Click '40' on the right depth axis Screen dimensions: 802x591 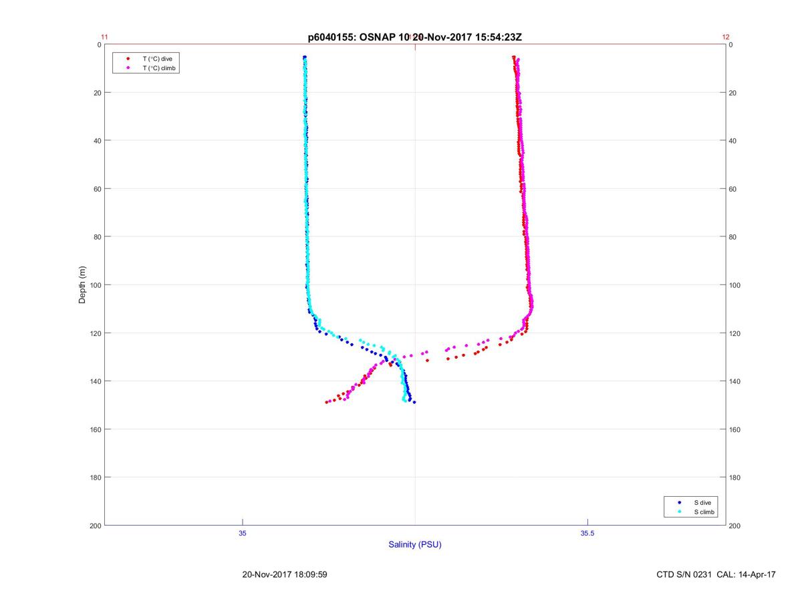(x=733, y=141)
